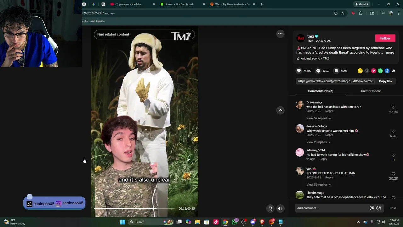Show hidden tray icons chevron
403x227 pixels.
click(x=358, y=222)
